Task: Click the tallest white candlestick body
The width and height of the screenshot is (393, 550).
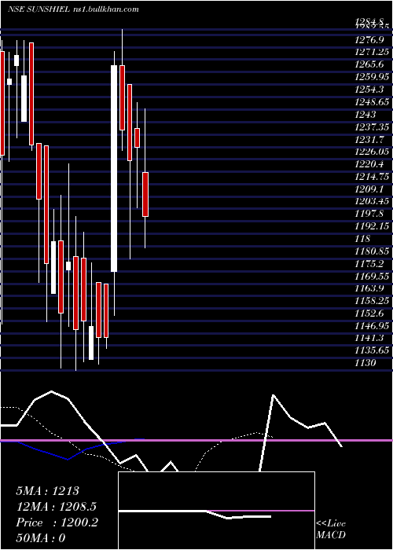Action: (115, 168)
